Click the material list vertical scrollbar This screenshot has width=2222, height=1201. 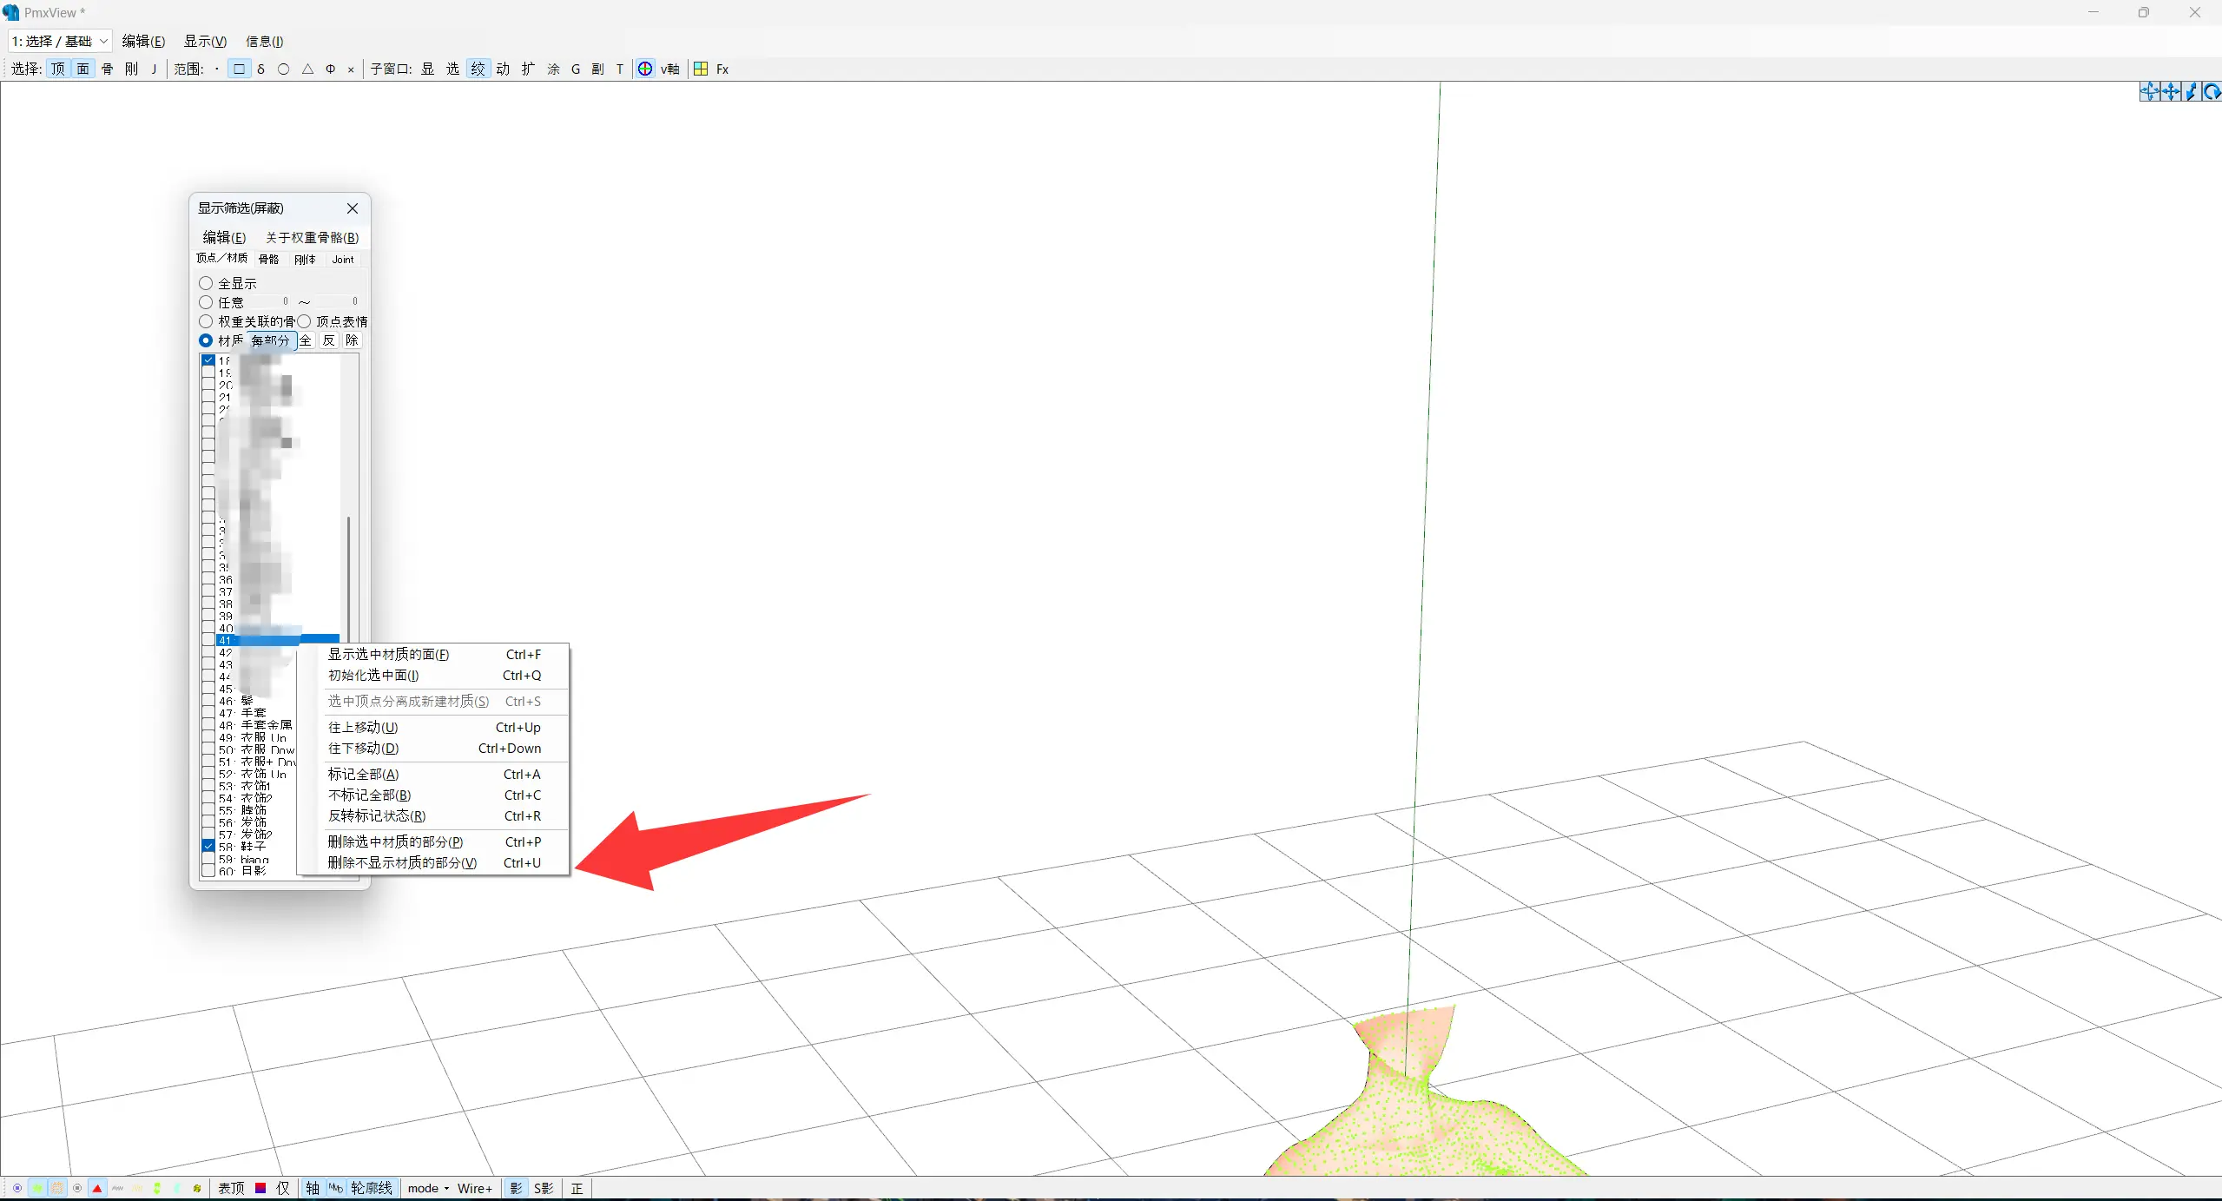click(348, 573)
